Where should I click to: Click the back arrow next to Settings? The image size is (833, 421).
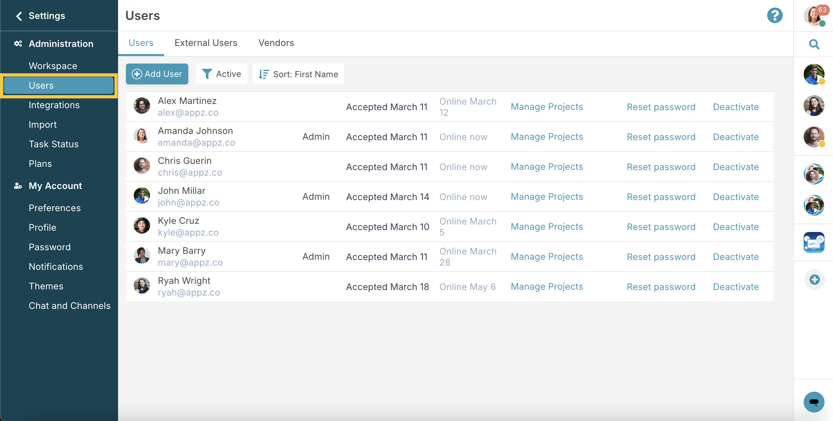coord(19,15)
